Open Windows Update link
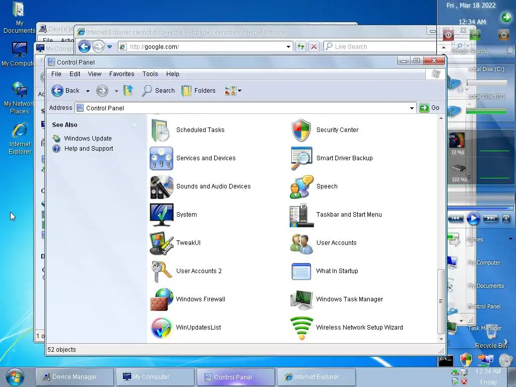Screen dimensions: 516x387 (x=88, y=138)
